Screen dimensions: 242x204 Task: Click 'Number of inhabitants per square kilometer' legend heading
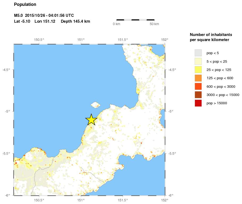pos(211,37)
